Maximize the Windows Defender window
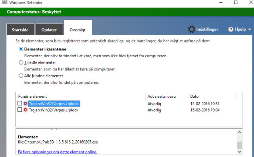The height and width of the screenshot is (157, 254). 236,2
